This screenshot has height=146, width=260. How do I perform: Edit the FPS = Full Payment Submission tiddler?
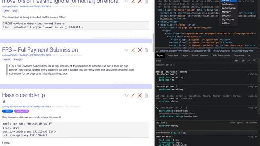[x=133, y=50]
